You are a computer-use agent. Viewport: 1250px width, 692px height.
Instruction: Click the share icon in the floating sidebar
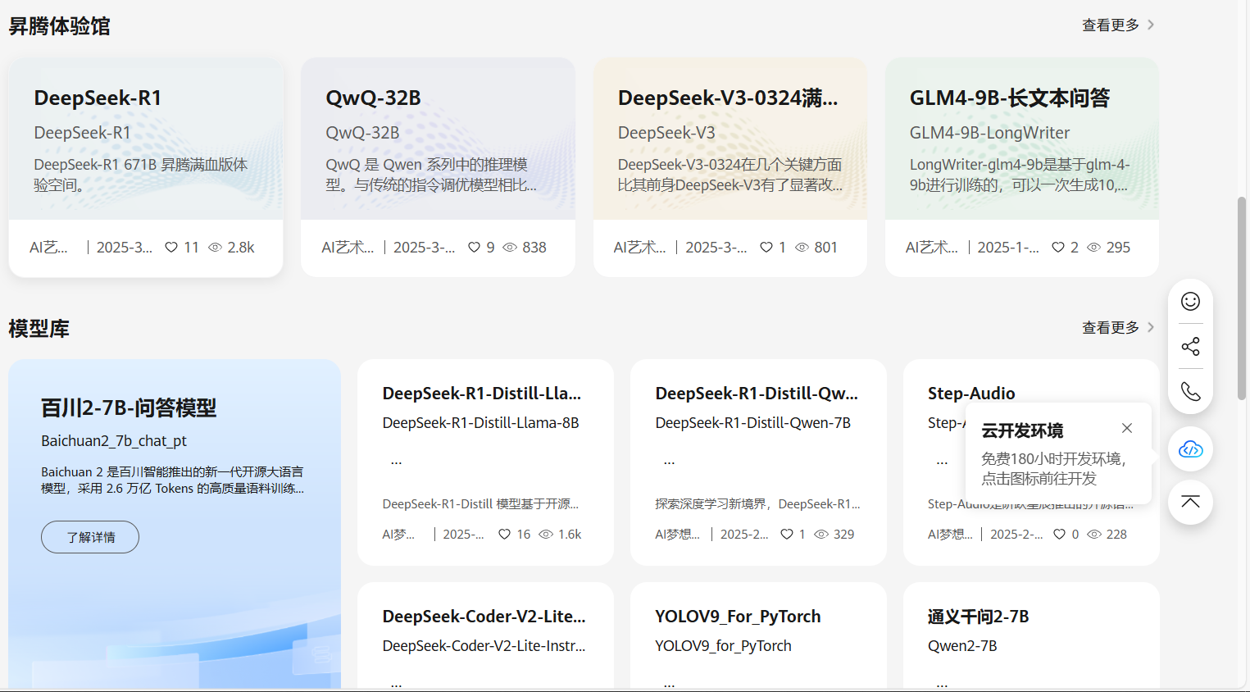pyautogui.click(x=1190, y=347)
